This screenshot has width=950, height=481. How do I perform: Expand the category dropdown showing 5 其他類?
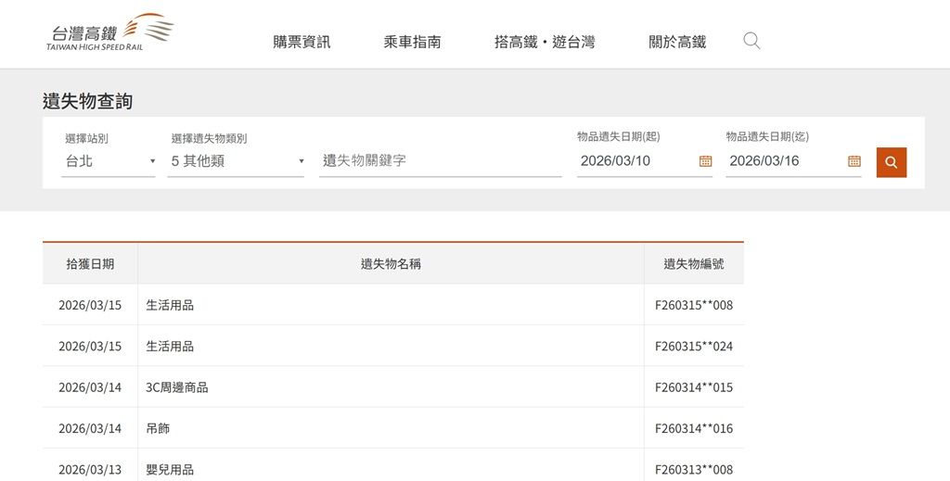236,161
